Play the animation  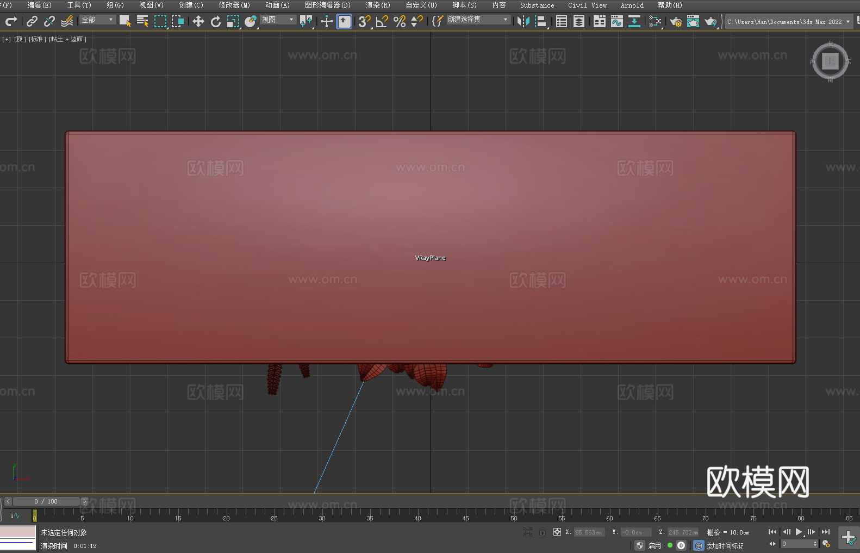pos(799,532)
